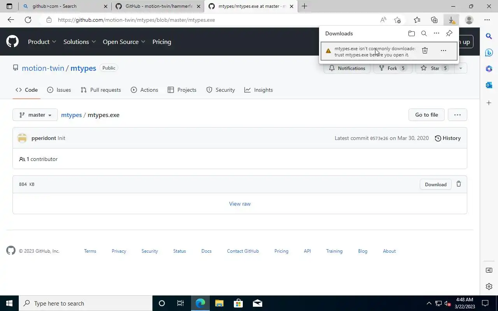Open Bing chat icon in sidebar
Viewport: 498px width, 311px height.
tap(489, 52)
